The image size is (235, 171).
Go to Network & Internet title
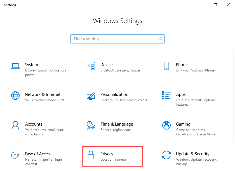point(43,94)
